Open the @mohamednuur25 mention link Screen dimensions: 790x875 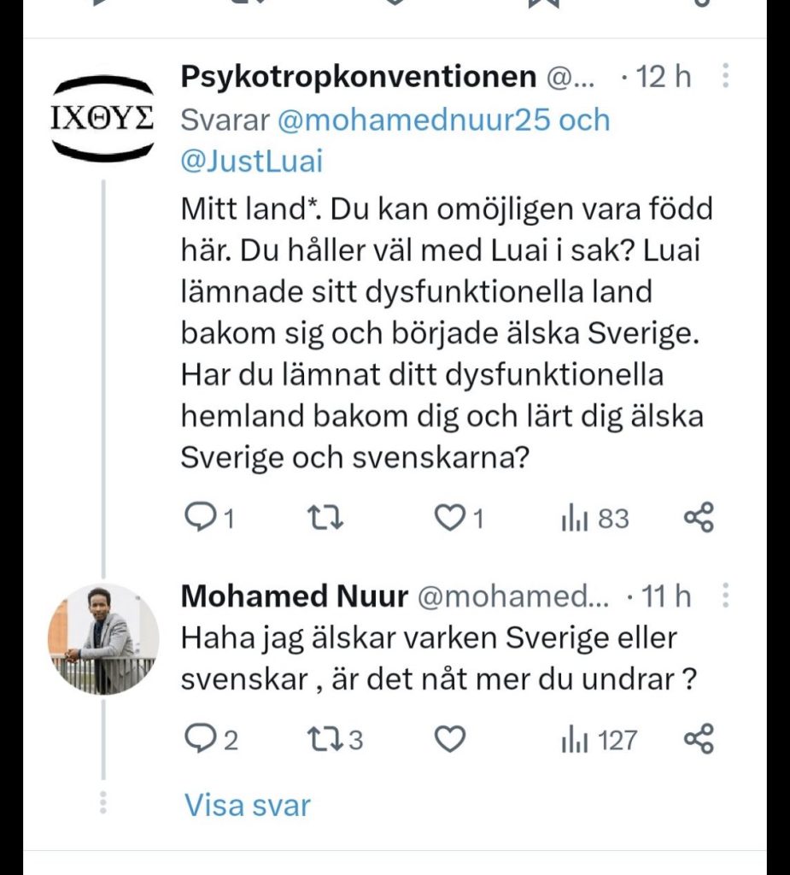pos(413,120)
